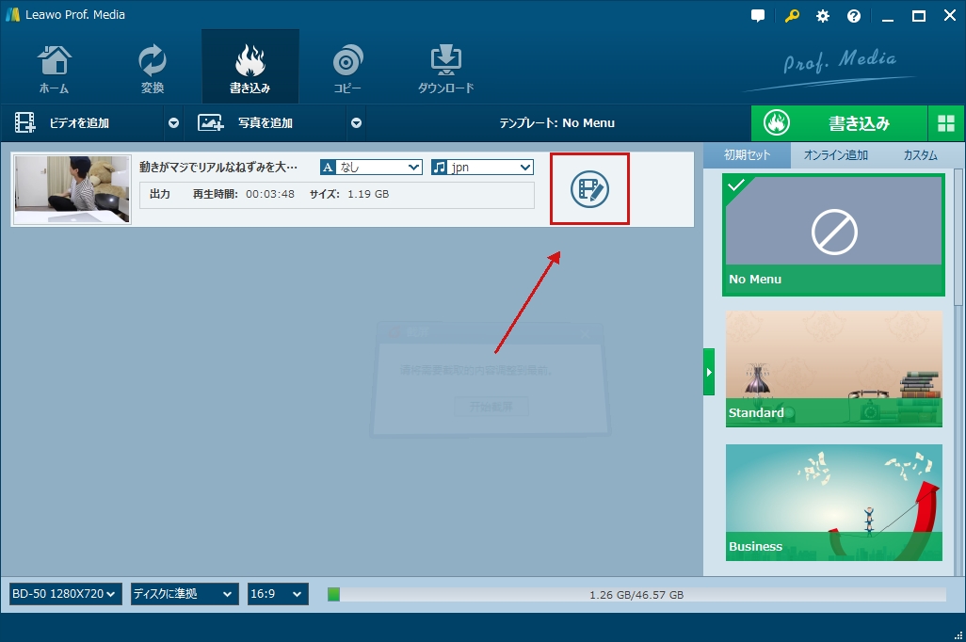Open the registration key icon
Image resolution: width=966 pixels, height=642 pixels.
(x=792, y=16)
